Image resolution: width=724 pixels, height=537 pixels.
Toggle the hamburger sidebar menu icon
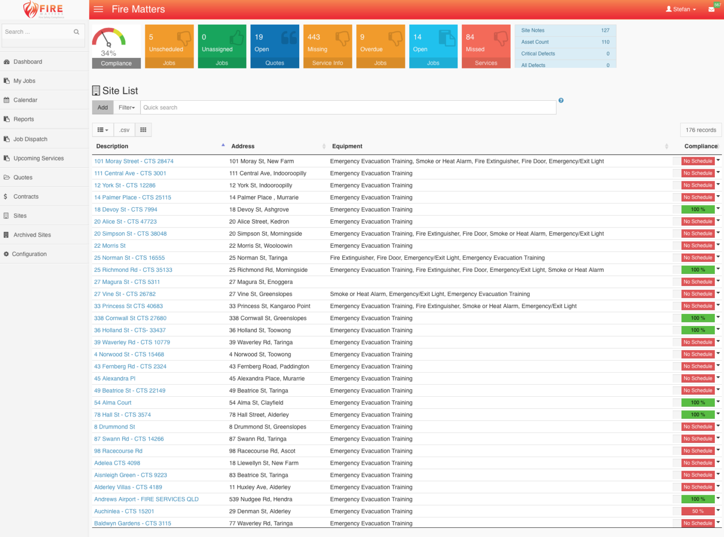98,9
